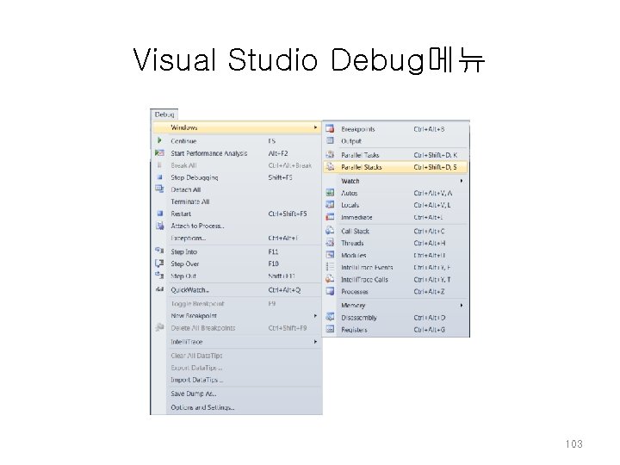This screenshot has height=465, width=620.
Task: Click the Stop Debugging square icon
Action: 160,177
